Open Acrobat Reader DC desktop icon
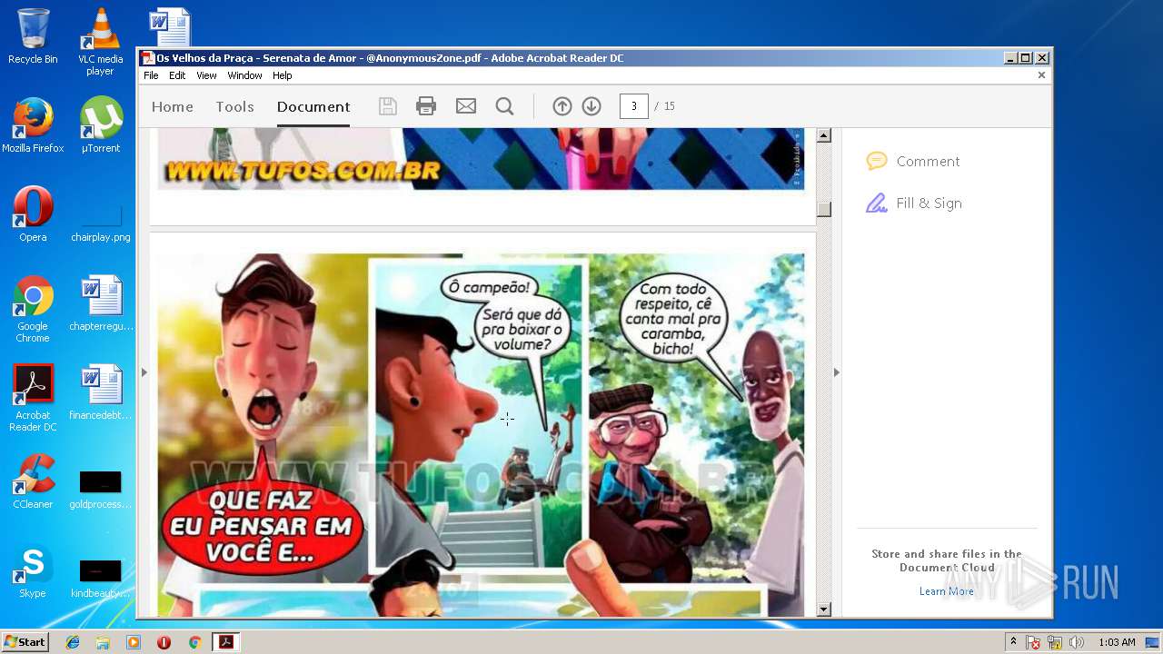 (33, 398)
